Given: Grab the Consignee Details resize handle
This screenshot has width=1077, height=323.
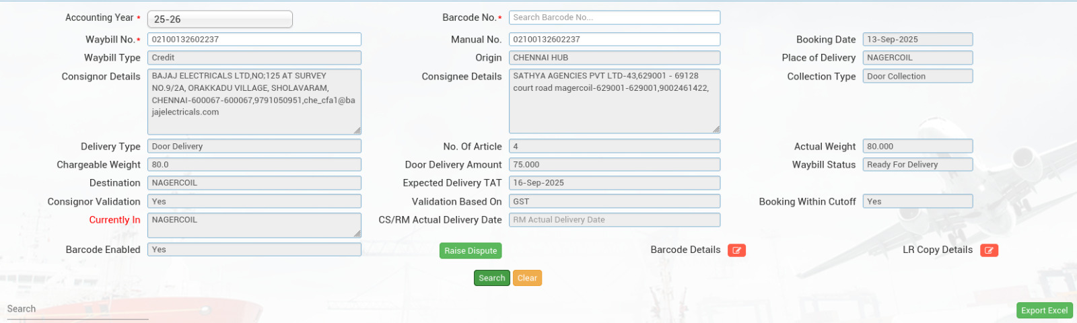Looking at the screenshot, I should [716, 129].
